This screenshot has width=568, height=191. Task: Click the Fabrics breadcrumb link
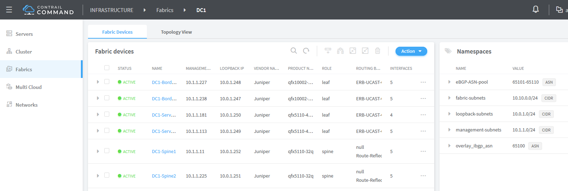[x=165, y=10]
